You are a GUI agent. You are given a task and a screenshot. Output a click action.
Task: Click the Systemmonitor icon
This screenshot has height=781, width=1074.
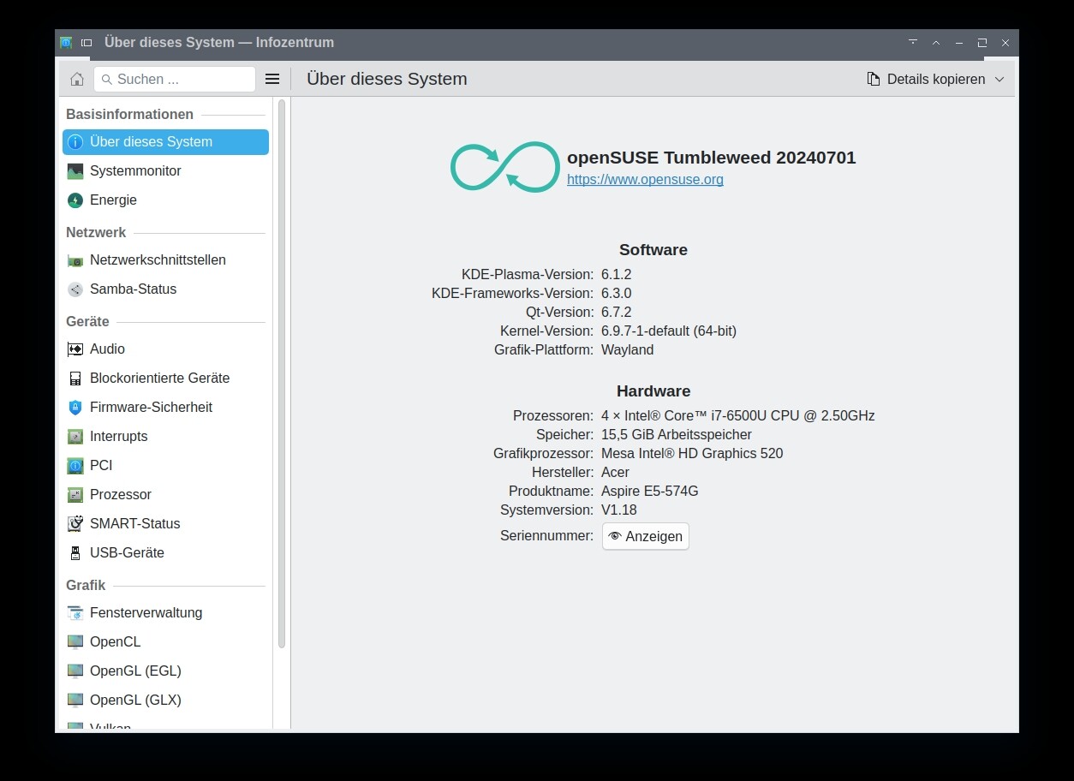click(x=75, y=171)
